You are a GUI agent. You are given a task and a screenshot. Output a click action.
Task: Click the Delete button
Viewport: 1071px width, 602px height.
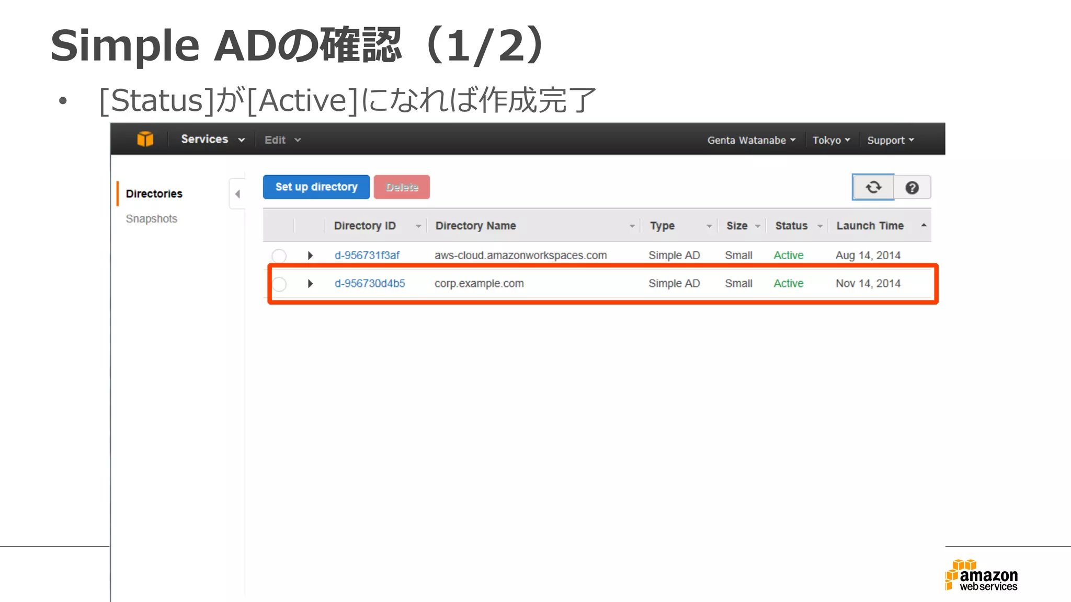[402, 187]
